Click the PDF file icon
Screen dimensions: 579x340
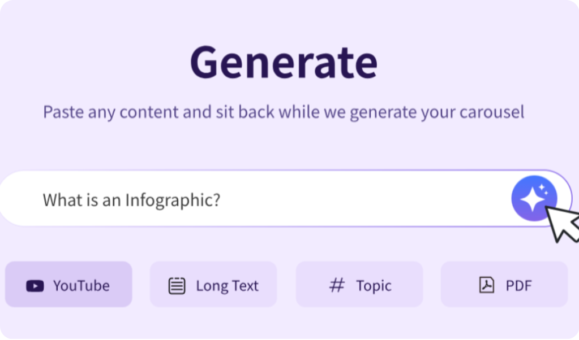coord(487,285)
